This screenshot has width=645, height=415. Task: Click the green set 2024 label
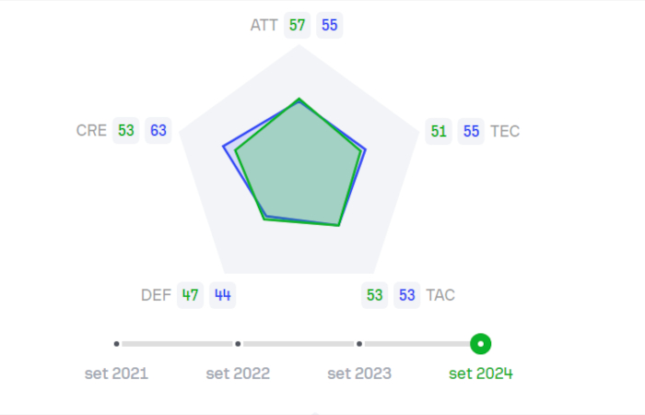(x=481, y=373)
